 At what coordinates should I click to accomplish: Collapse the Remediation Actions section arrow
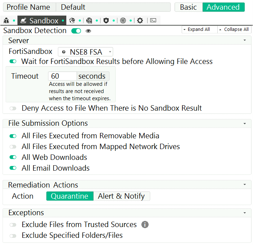[245, 185]
